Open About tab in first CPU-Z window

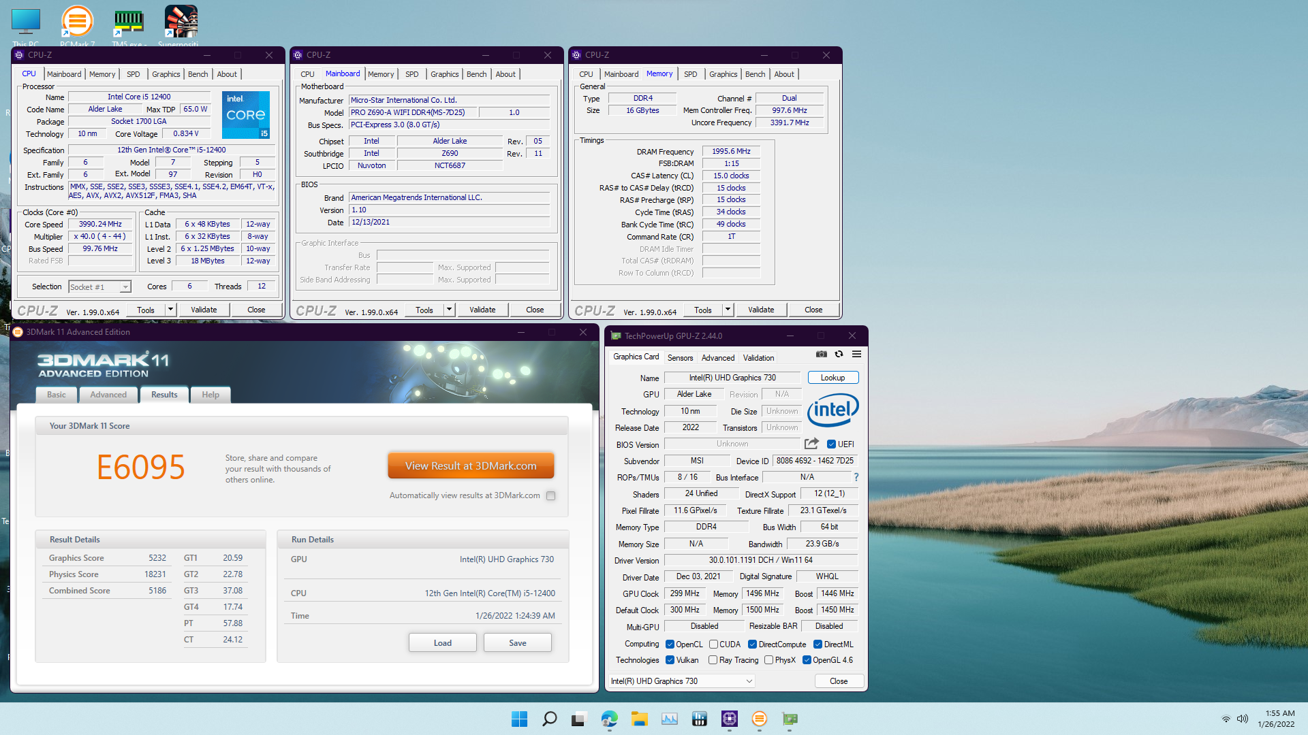pos(227,74)
